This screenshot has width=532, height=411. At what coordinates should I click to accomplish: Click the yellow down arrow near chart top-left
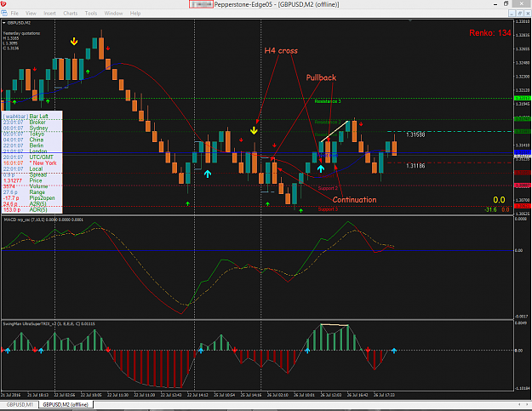pyautogui.click(x=74, y=42)
